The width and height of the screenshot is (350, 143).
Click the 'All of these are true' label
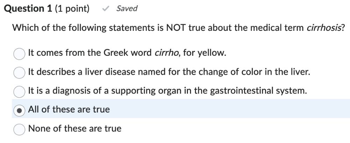coord(69,110)
